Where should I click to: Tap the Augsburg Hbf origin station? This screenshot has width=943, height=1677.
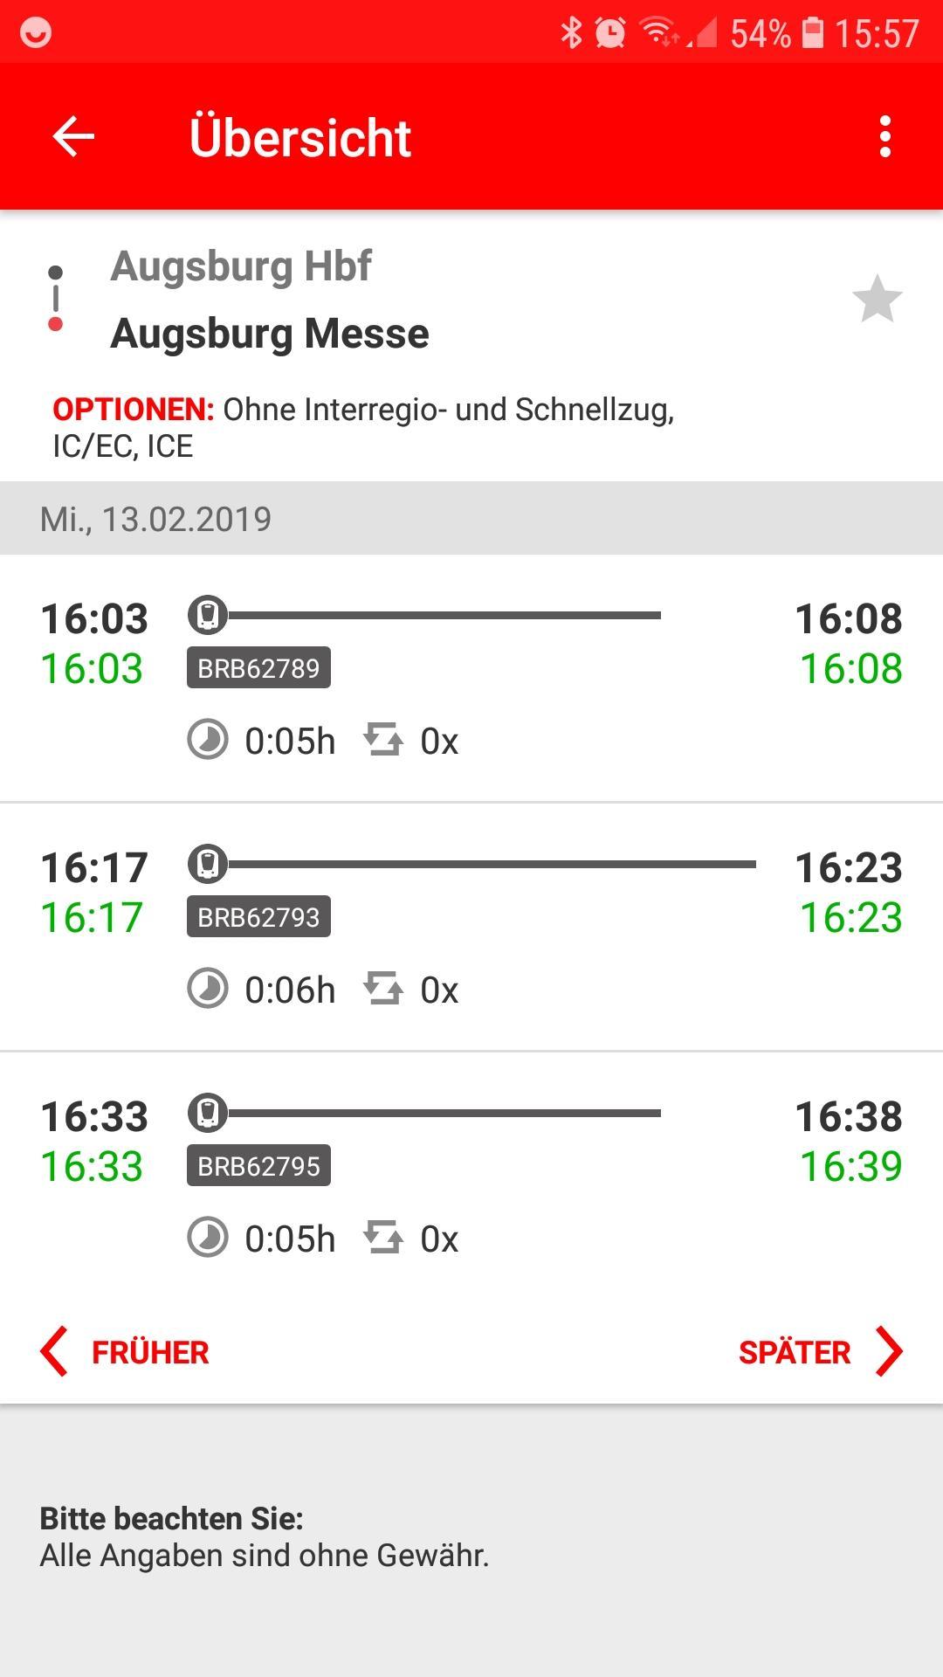pos(241,266)
